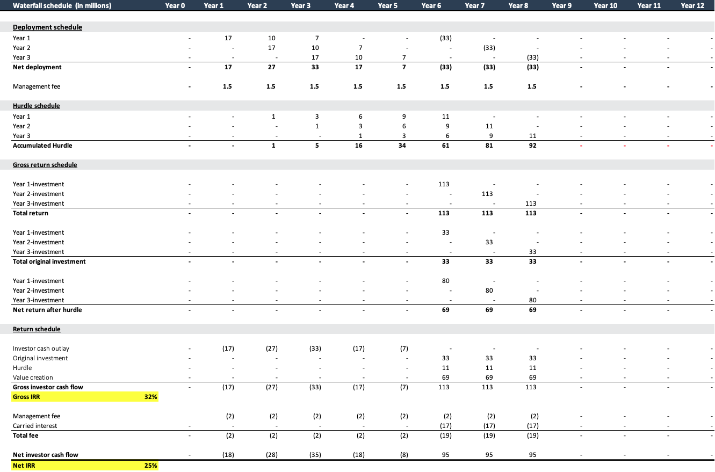Click the 'Net investor cash flow' row label
This screenshot has height=472, width=715.
[x=46, y=455]
